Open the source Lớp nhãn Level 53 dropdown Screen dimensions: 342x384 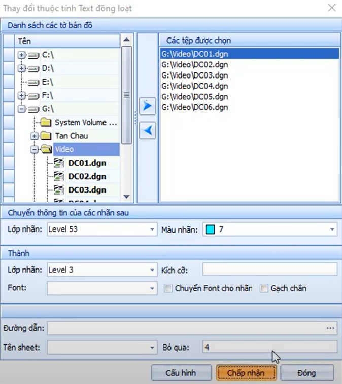click(152, 229)
